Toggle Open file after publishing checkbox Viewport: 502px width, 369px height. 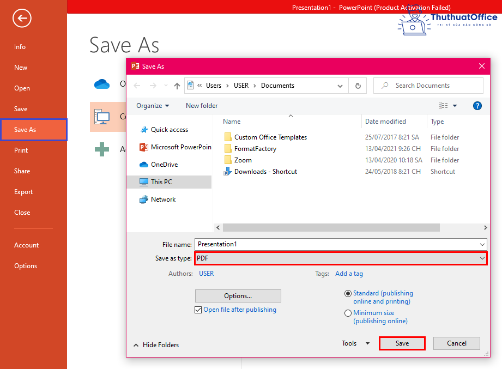pyautogui.click(x=198, y=310)
